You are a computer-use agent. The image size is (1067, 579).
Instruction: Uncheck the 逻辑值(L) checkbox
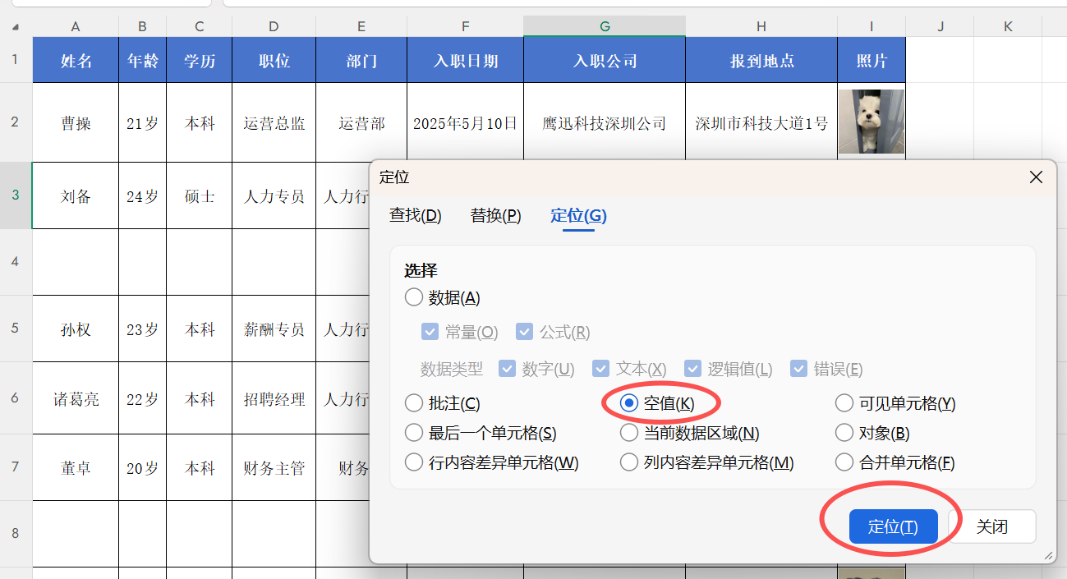(x=693, y=368)
